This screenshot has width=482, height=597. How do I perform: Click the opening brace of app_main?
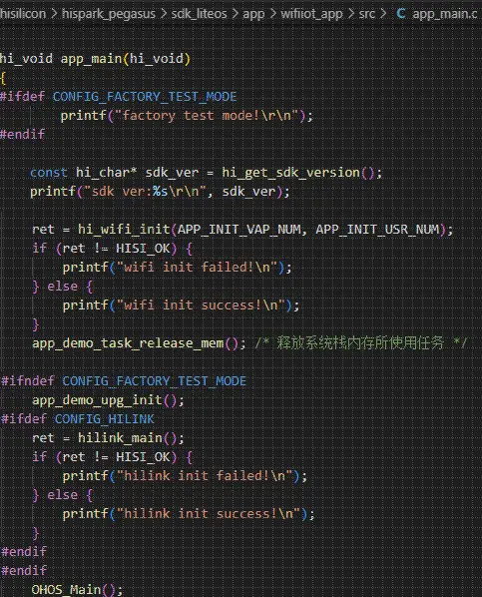click(x=3, y=78)
